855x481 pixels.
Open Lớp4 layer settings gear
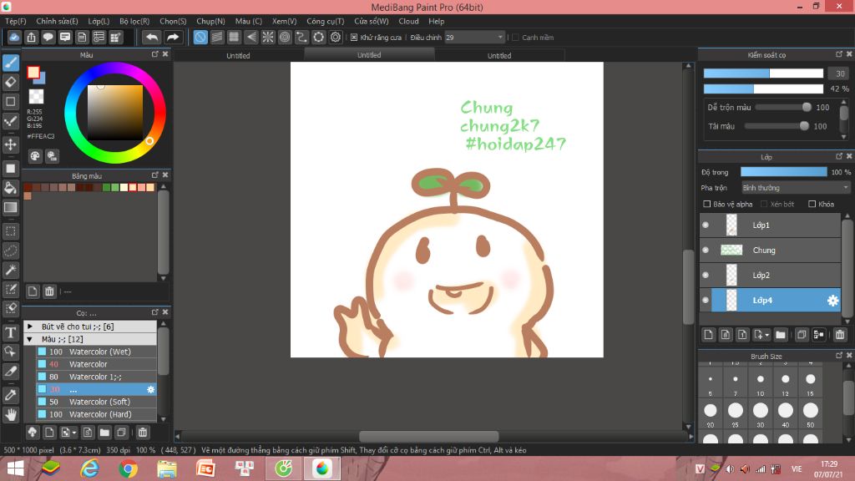pos(832,301)
